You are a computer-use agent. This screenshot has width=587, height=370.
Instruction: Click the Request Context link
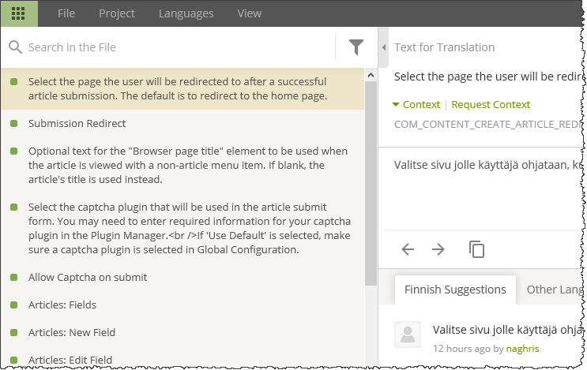coord(491,104)
